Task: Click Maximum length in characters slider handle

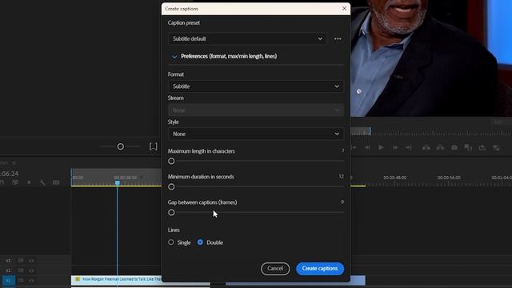Action: (171, 162)
